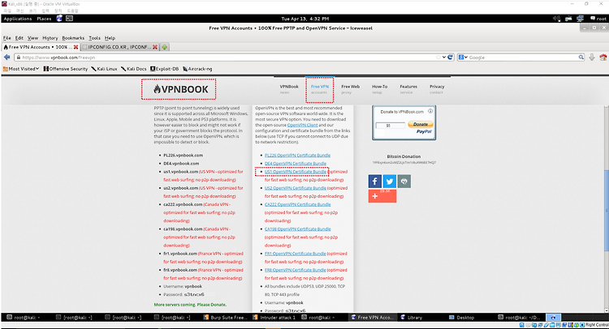This screenshot has width=609, height=329.
Task: Open the URL history dropdown arrow
Action: (444, 58)
